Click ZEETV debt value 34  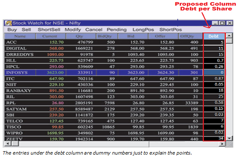(x=221, y=138)
